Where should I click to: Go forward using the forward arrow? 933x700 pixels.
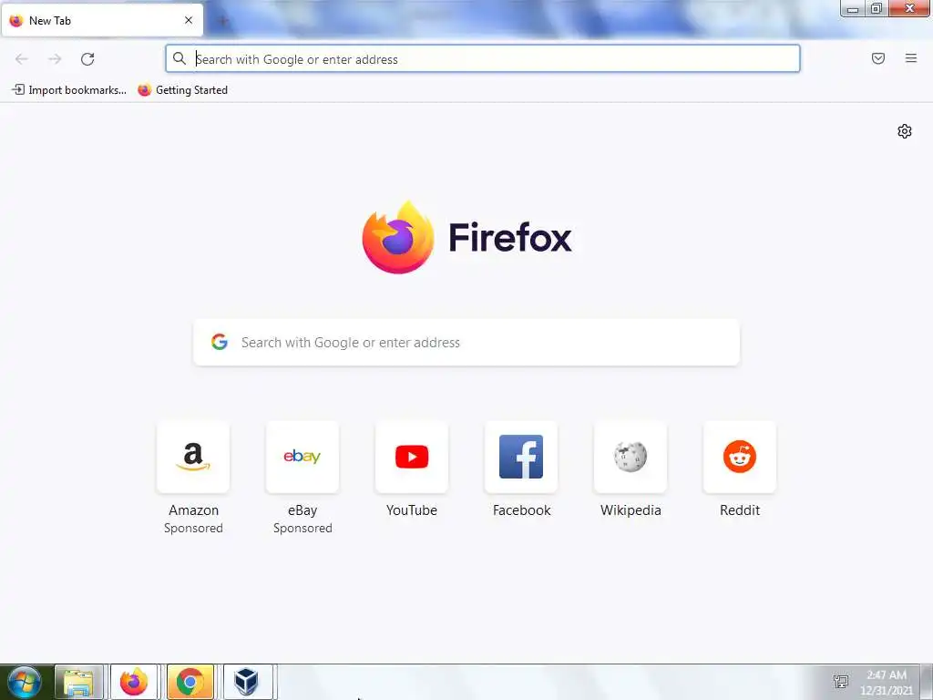click(55, 59)
